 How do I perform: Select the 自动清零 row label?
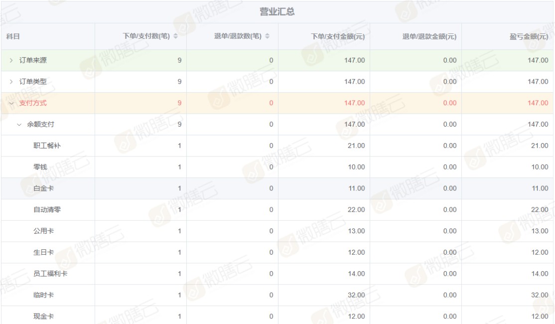[47, 210]
